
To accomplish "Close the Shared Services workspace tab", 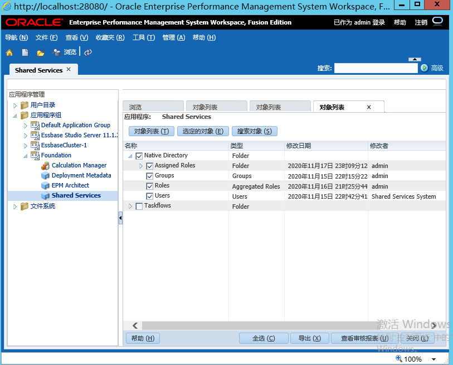I will 69,69.
